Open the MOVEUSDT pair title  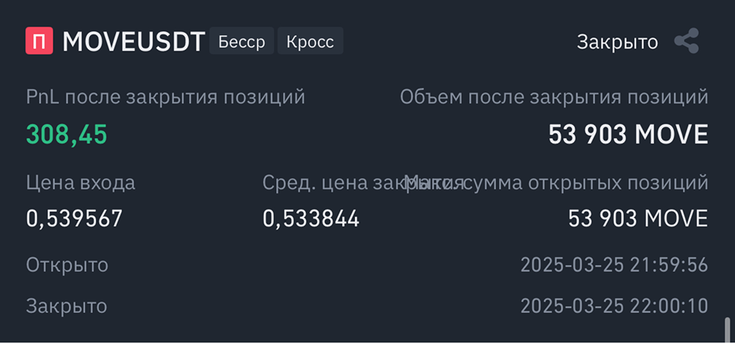[x=134, y=42]
